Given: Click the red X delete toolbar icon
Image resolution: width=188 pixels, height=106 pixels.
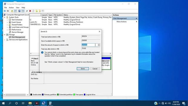Looking at the screenshot, I should click(30, 11).
